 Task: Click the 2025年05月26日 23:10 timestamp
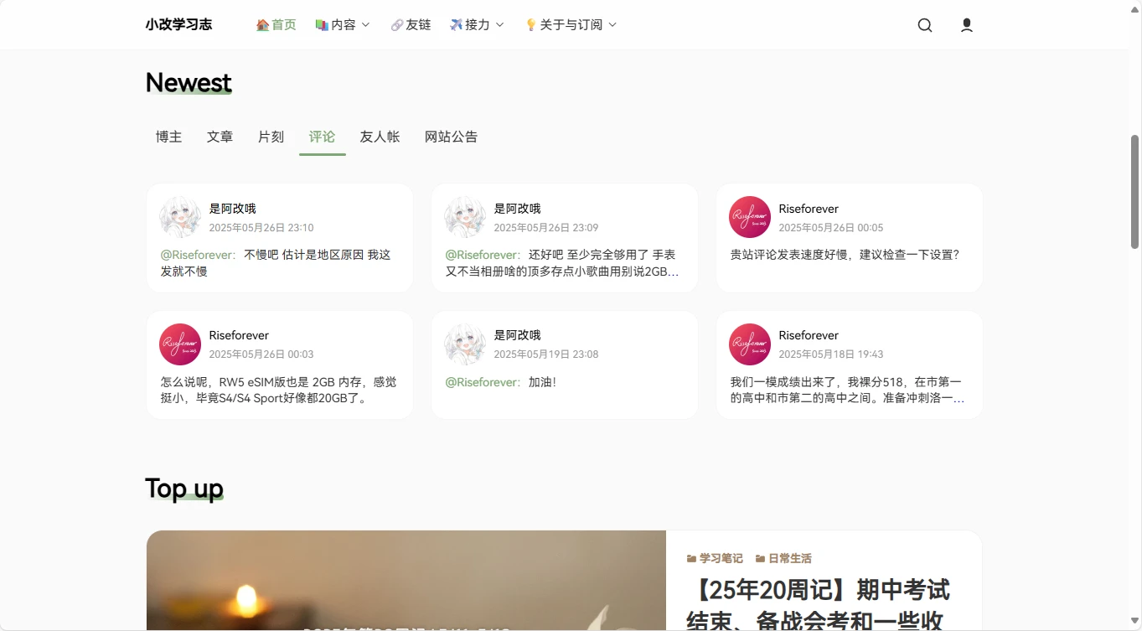261,228
